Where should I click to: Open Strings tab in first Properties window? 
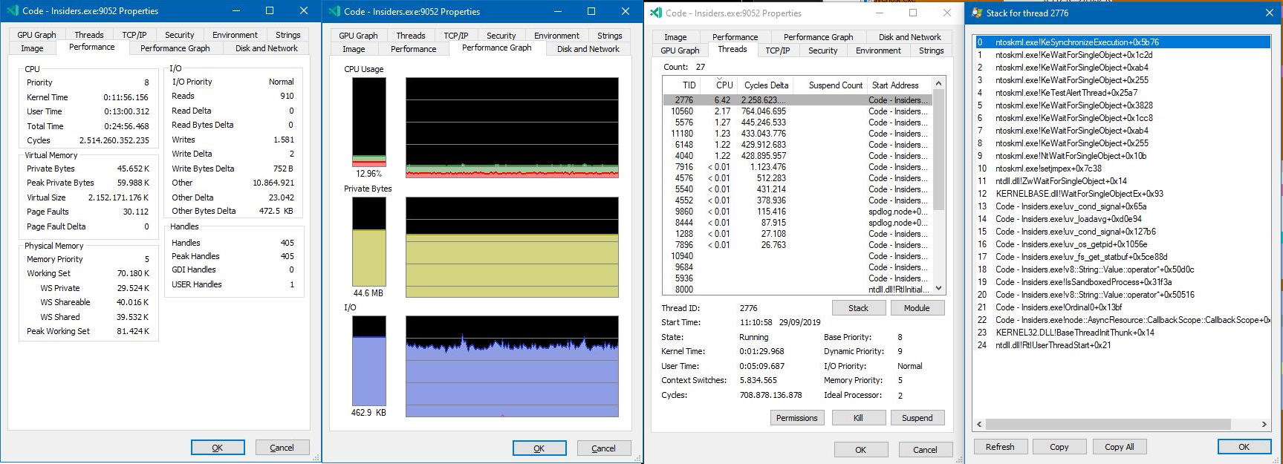(x=288, y=35)
